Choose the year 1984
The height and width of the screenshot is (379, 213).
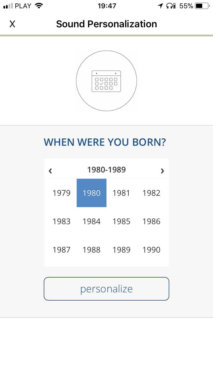pyautogui.click(x=91, y=222)
